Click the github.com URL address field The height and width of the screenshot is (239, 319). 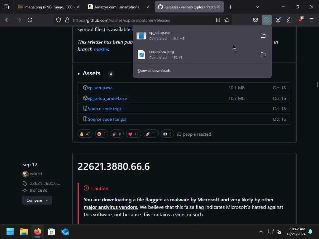(142, 20)
